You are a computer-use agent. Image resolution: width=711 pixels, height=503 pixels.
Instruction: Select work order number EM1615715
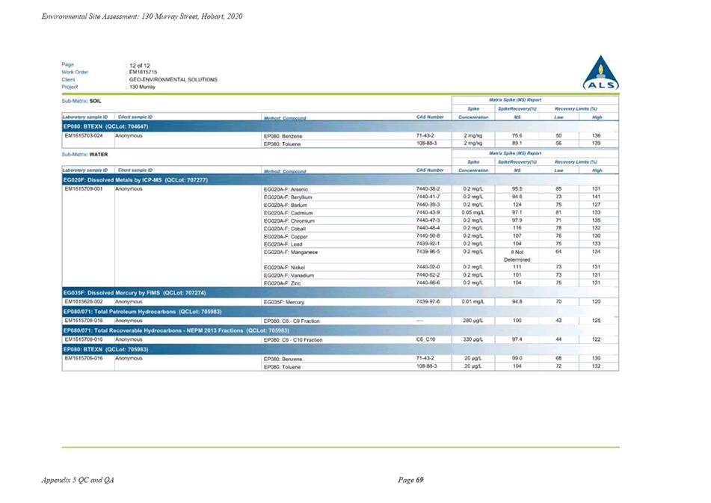(143, 72)
